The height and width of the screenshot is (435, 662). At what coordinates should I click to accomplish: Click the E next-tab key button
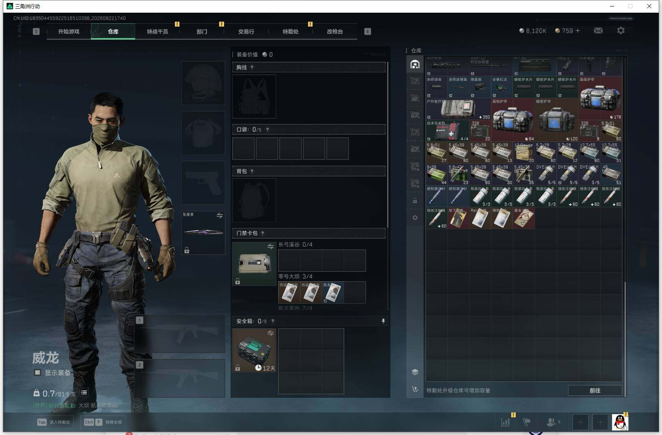(x=367, y=32)
